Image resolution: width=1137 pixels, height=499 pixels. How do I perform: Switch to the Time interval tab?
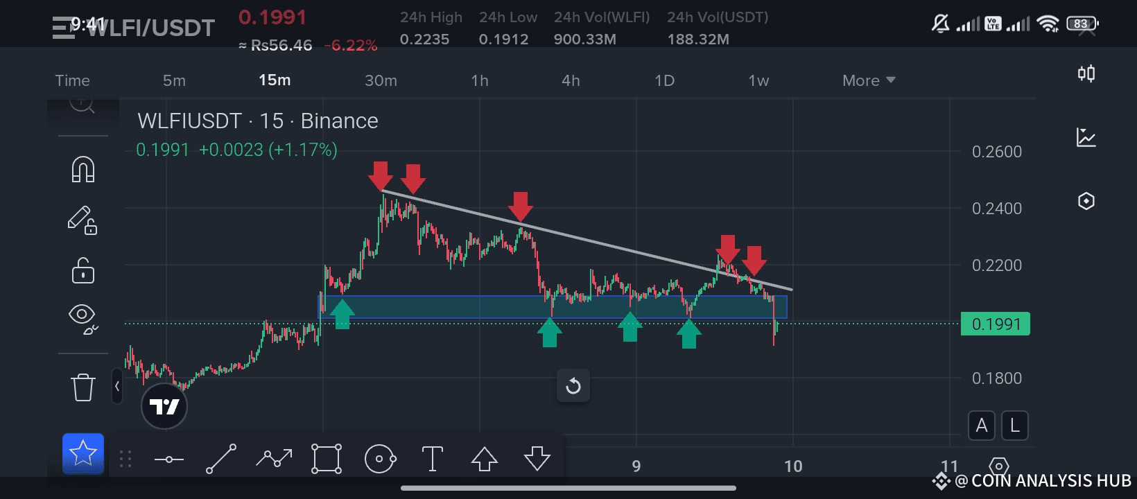(x=73, y=80)
